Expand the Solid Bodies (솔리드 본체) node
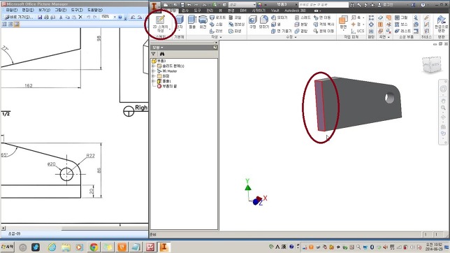This screenshot has width=450, height=253. coord(153,66)
